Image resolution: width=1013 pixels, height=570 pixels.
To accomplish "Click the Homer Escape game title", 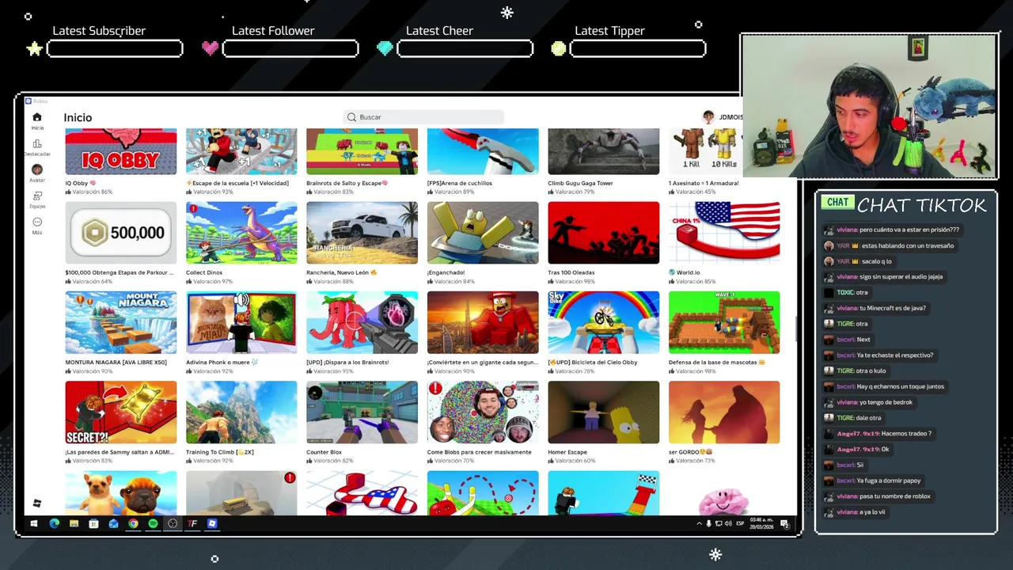I will click(x=567, y=452).
